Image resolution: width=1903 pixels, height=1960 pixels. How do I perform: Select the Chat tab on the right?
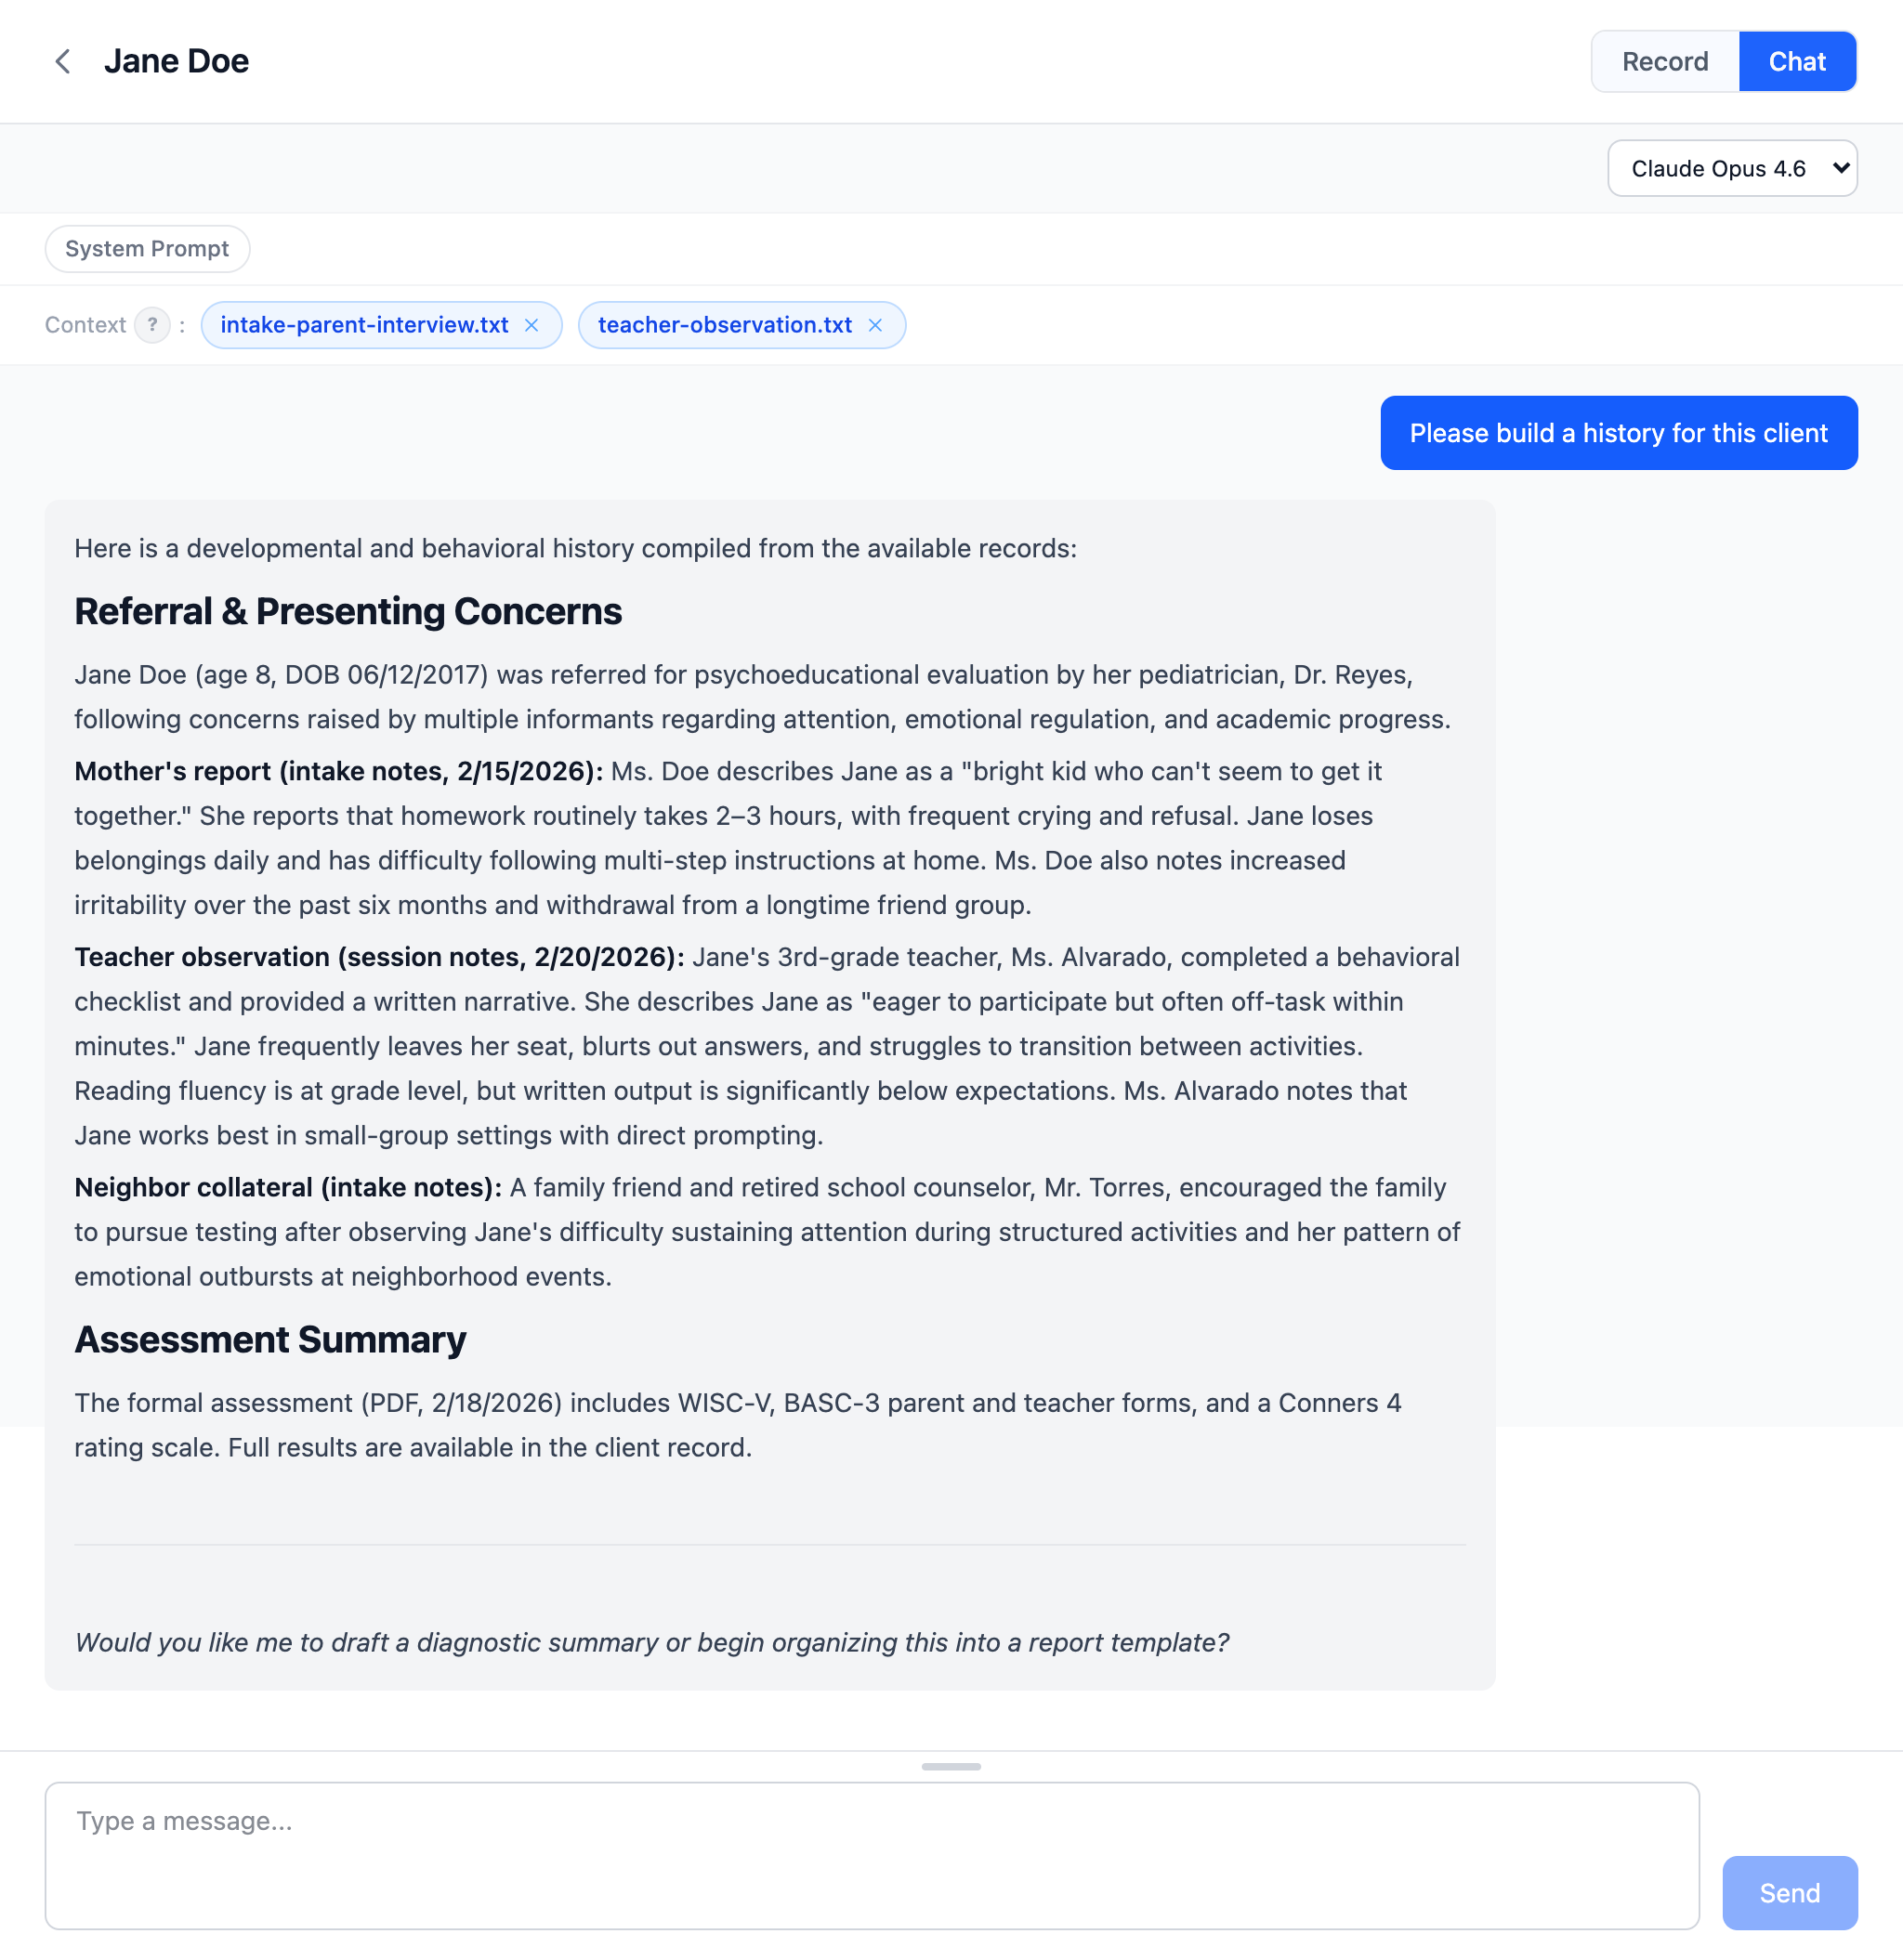[1795, 61]
